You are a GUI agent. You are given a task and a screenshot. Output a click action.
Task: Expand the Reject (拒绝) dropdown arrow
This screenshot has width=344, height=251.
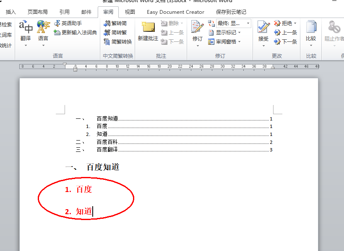coord(295,23)
